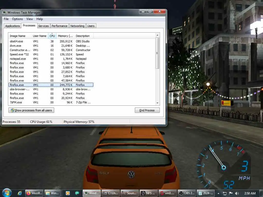Select the Processes tab

tap(29, 25)
